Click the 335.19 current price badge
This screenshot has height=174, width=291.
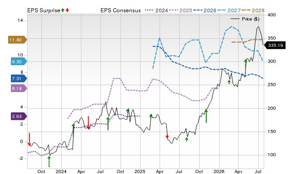click(275, 45)
